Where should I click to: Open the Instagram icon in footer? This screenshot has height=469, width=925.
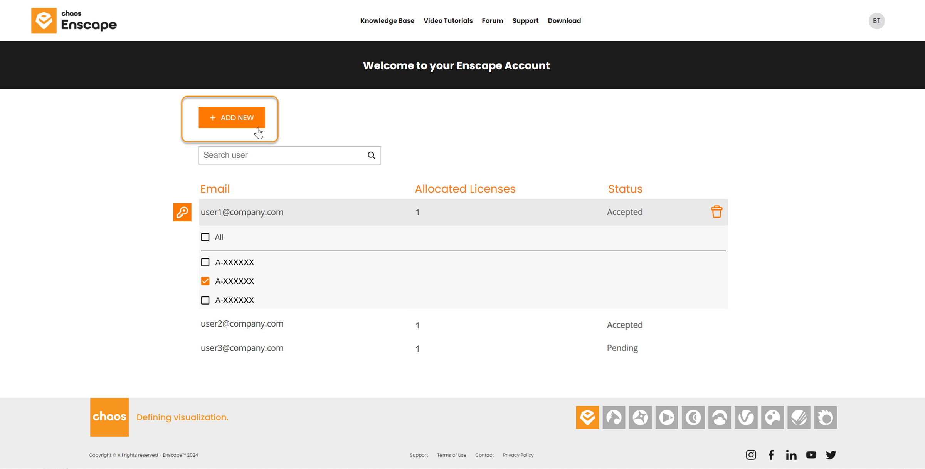click(751, 455)
